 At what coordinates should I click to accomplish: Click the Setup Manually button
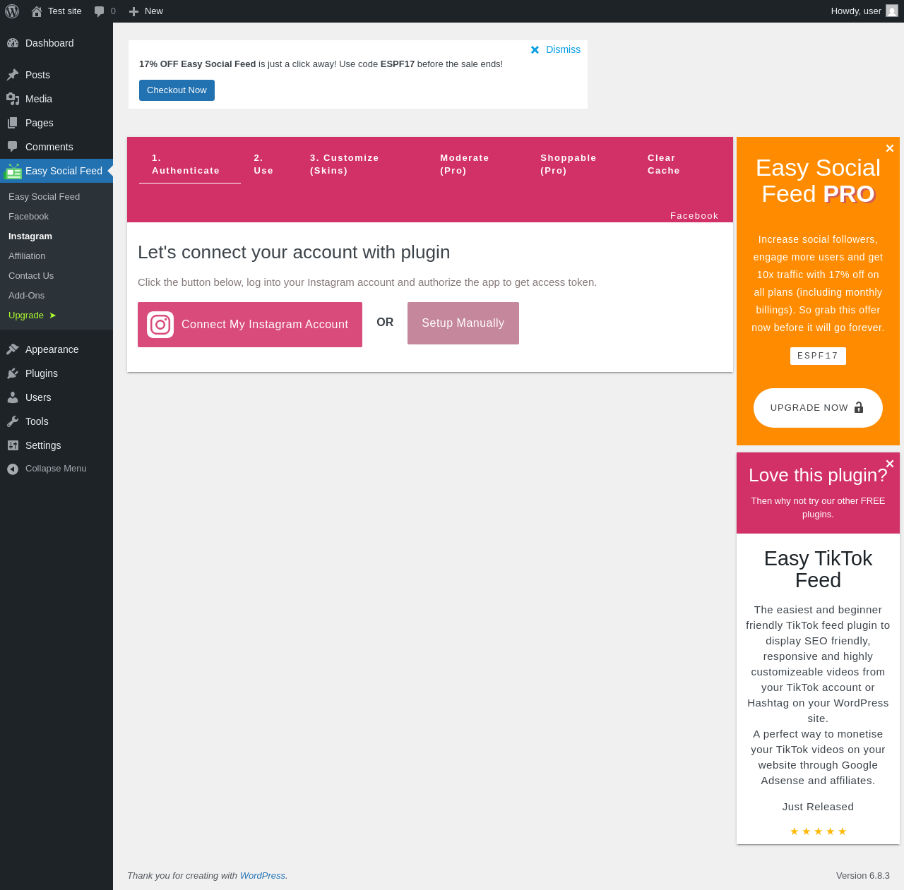[x=463, y=323]
